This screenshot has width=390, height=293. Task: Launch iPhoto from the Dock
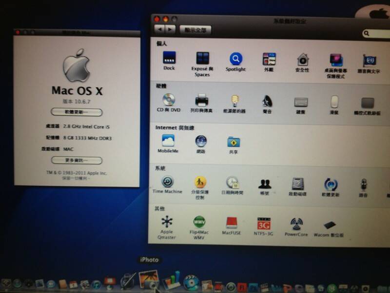click(x=149, y=279)
